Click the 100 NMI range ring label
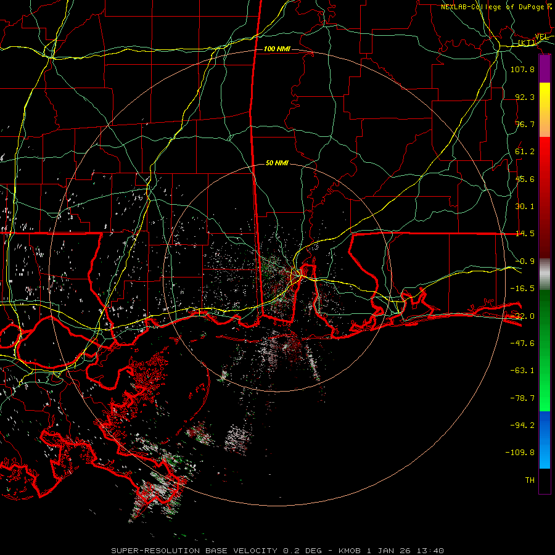The width and height of the screenshot is (555, 555). pos(277,49)
